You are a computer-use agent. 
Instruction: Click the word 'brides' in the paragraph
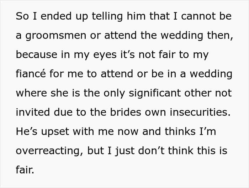pyautogui.click(x=126, y=112)
